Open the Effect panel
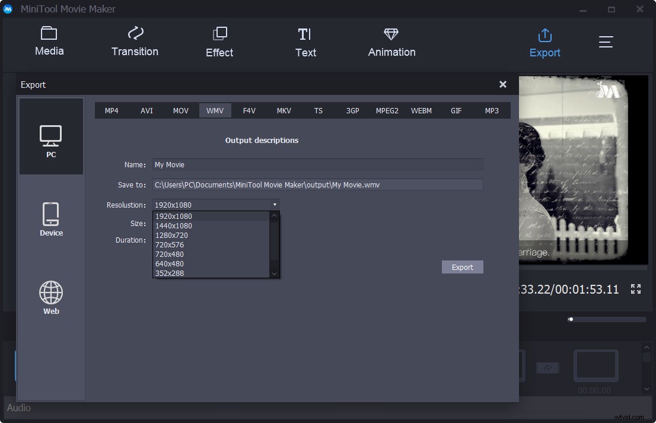This screenshot has height=423, width=656. 219,42
